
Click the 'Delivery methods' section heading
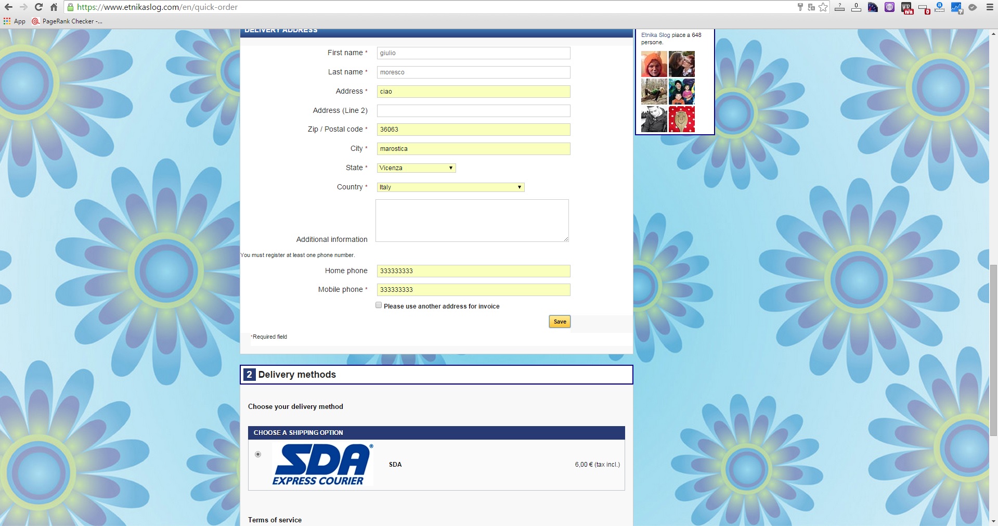[x=297, y=375]
